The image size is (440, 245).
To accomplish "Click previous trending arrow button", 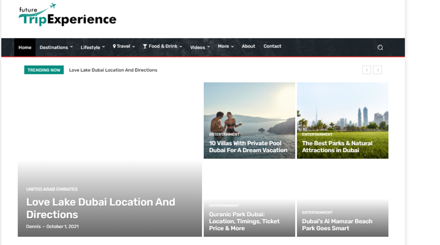I will pyautogui.click(x=367, y=70).
